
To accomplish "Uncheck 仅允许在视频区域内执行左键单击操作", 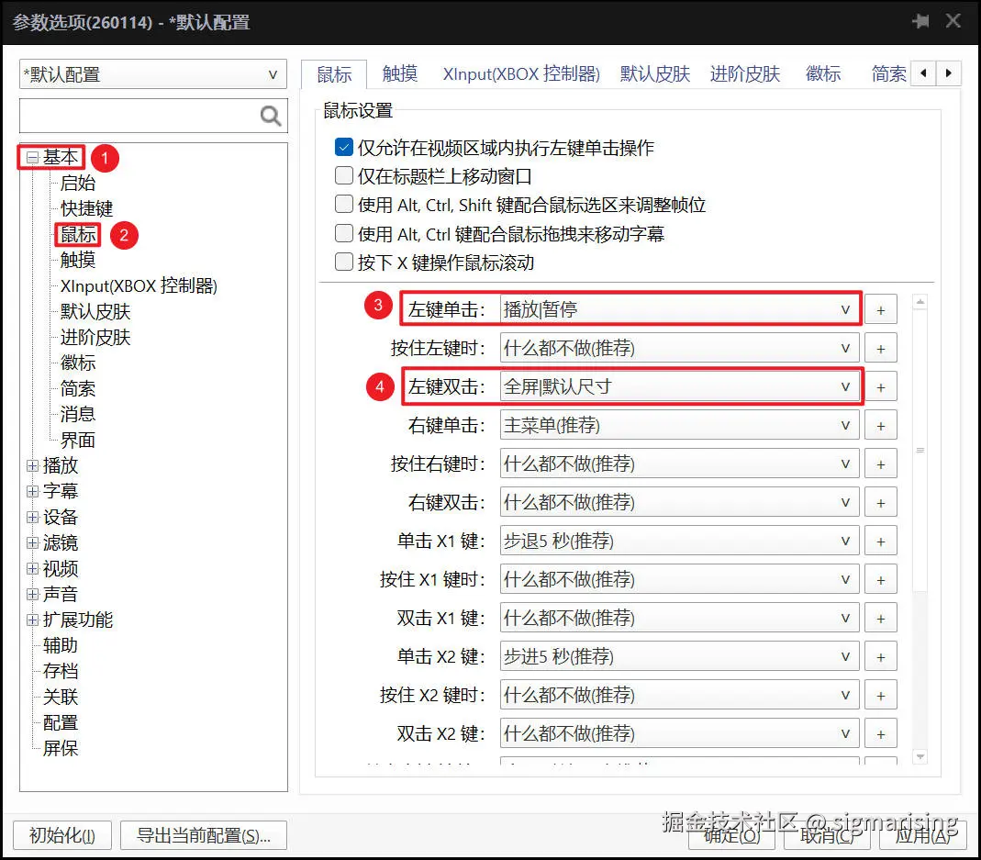I will point(343,146).
